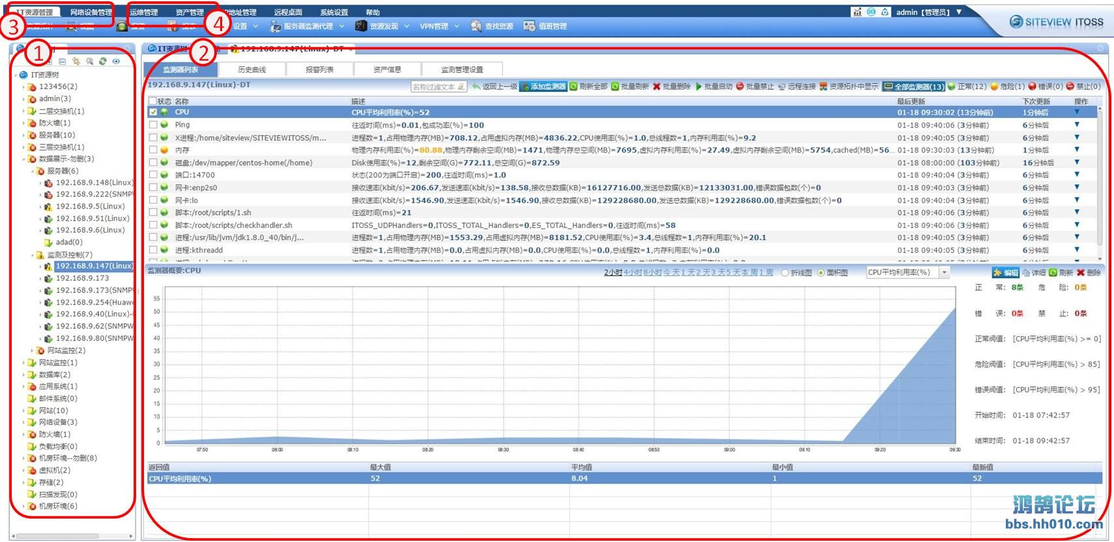Open the 资源发现 dropdown menu
Screen dimensions: 1114x542
[x=382, y=26]
